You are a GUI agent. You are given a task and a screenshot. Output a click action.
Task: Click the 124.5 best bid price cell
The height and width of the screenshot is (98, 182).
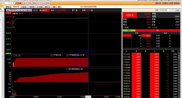tap(146, 36)
